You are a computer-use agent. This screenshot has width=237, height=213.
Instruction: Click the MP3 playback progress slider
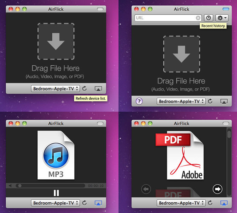[50, 186]
